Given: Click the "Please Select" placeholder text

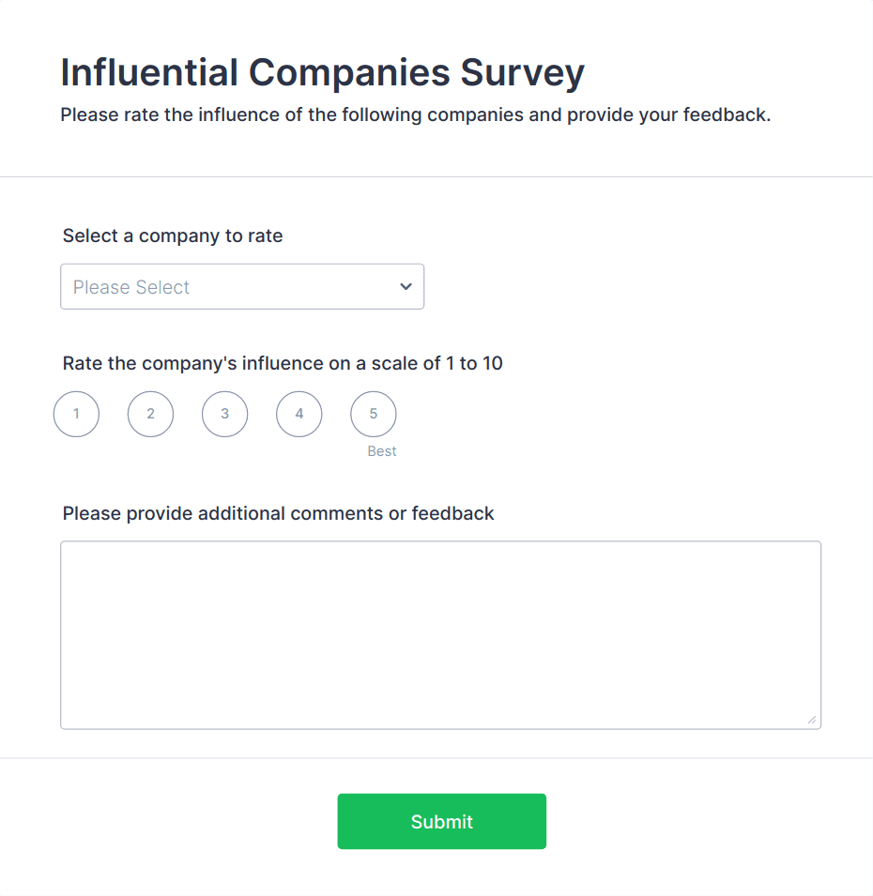Looking at the screenshot, I should click(x=131, y=287).
